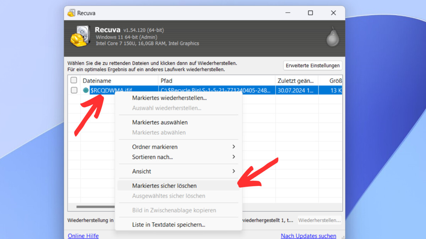This screenshot has width=426, height=239.
Task: Sort by Pfad column header
Action: click(x=217, y=81)
